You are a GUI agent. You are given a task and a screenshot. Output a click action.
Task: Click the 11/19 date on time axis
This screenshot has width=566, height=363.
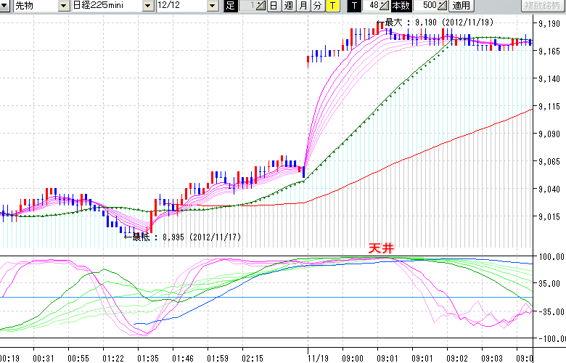[x=316, y=358]
